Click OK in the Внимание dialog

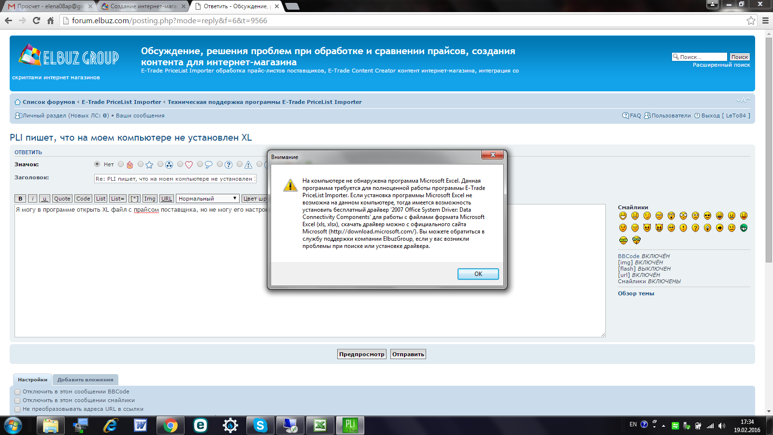point(478,274)
